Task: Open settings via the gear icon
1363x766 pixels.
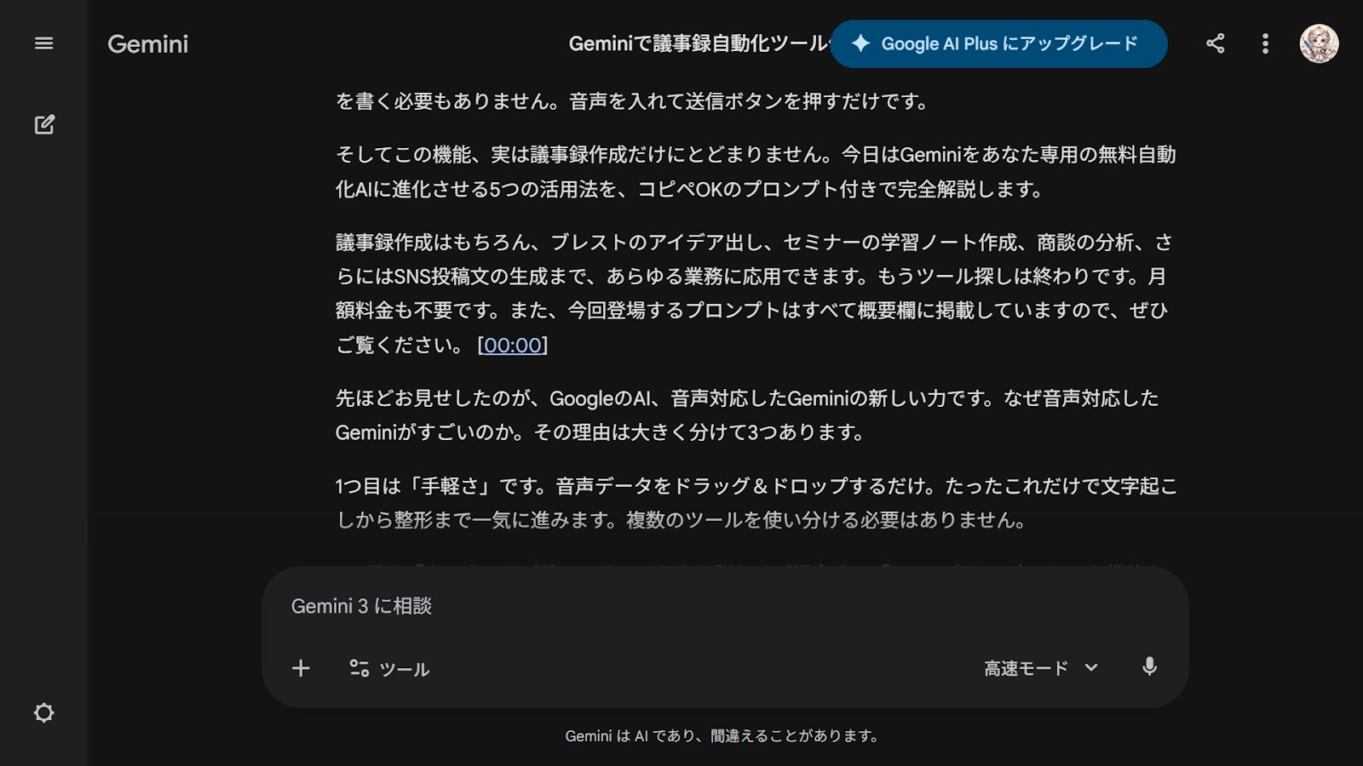Action: (43, 712)
